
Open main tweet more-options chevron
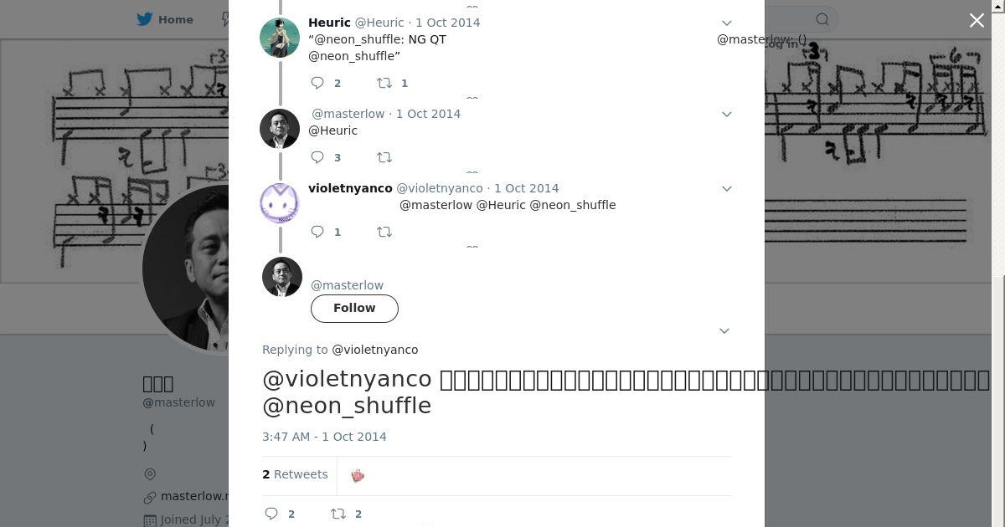coord(724,331)
